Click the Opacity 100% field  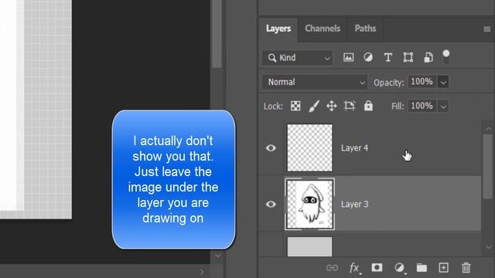422,82
